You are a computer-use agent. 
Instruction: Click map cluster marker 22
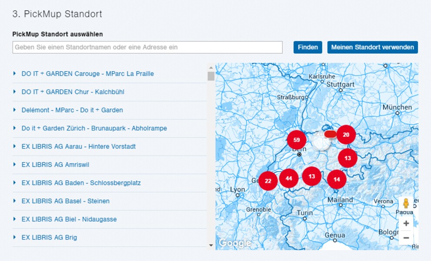click(x=268, y=181)
